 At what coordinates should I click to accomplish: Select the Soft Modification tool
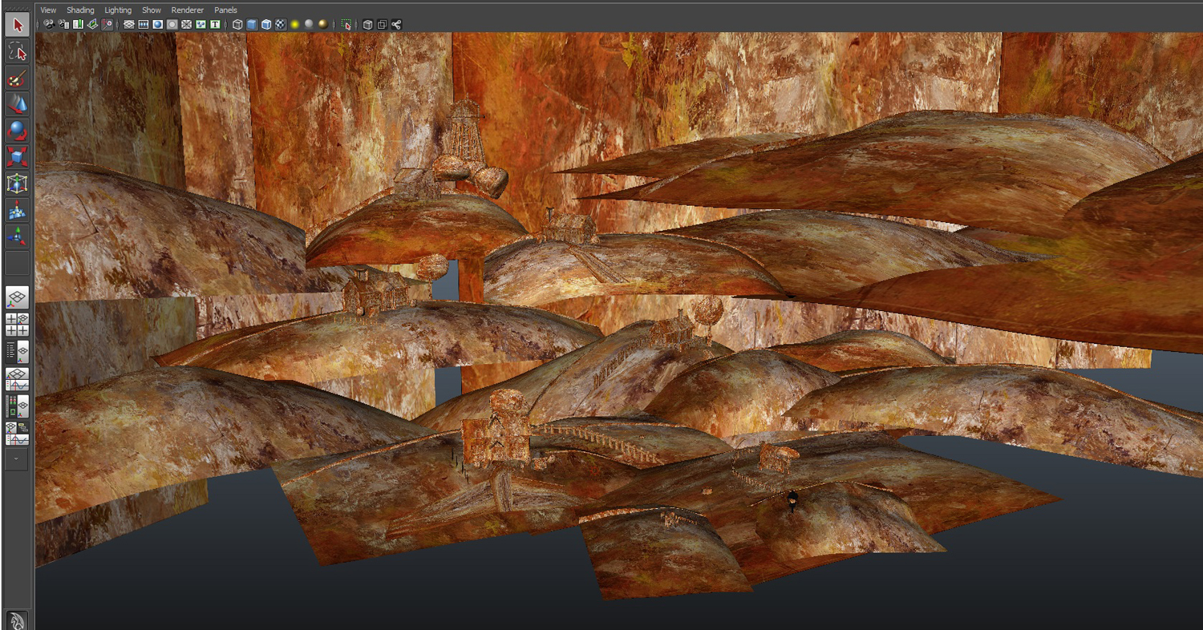click(x=17, y=210)
